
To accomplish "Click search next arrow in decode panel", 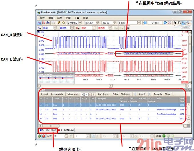I will pyautogui.click(x=149, y=94).
